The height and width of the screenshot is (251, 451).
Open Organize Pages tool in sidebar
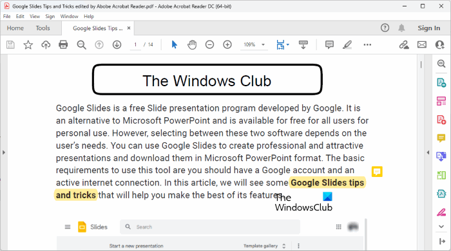[x=441, y=175]
